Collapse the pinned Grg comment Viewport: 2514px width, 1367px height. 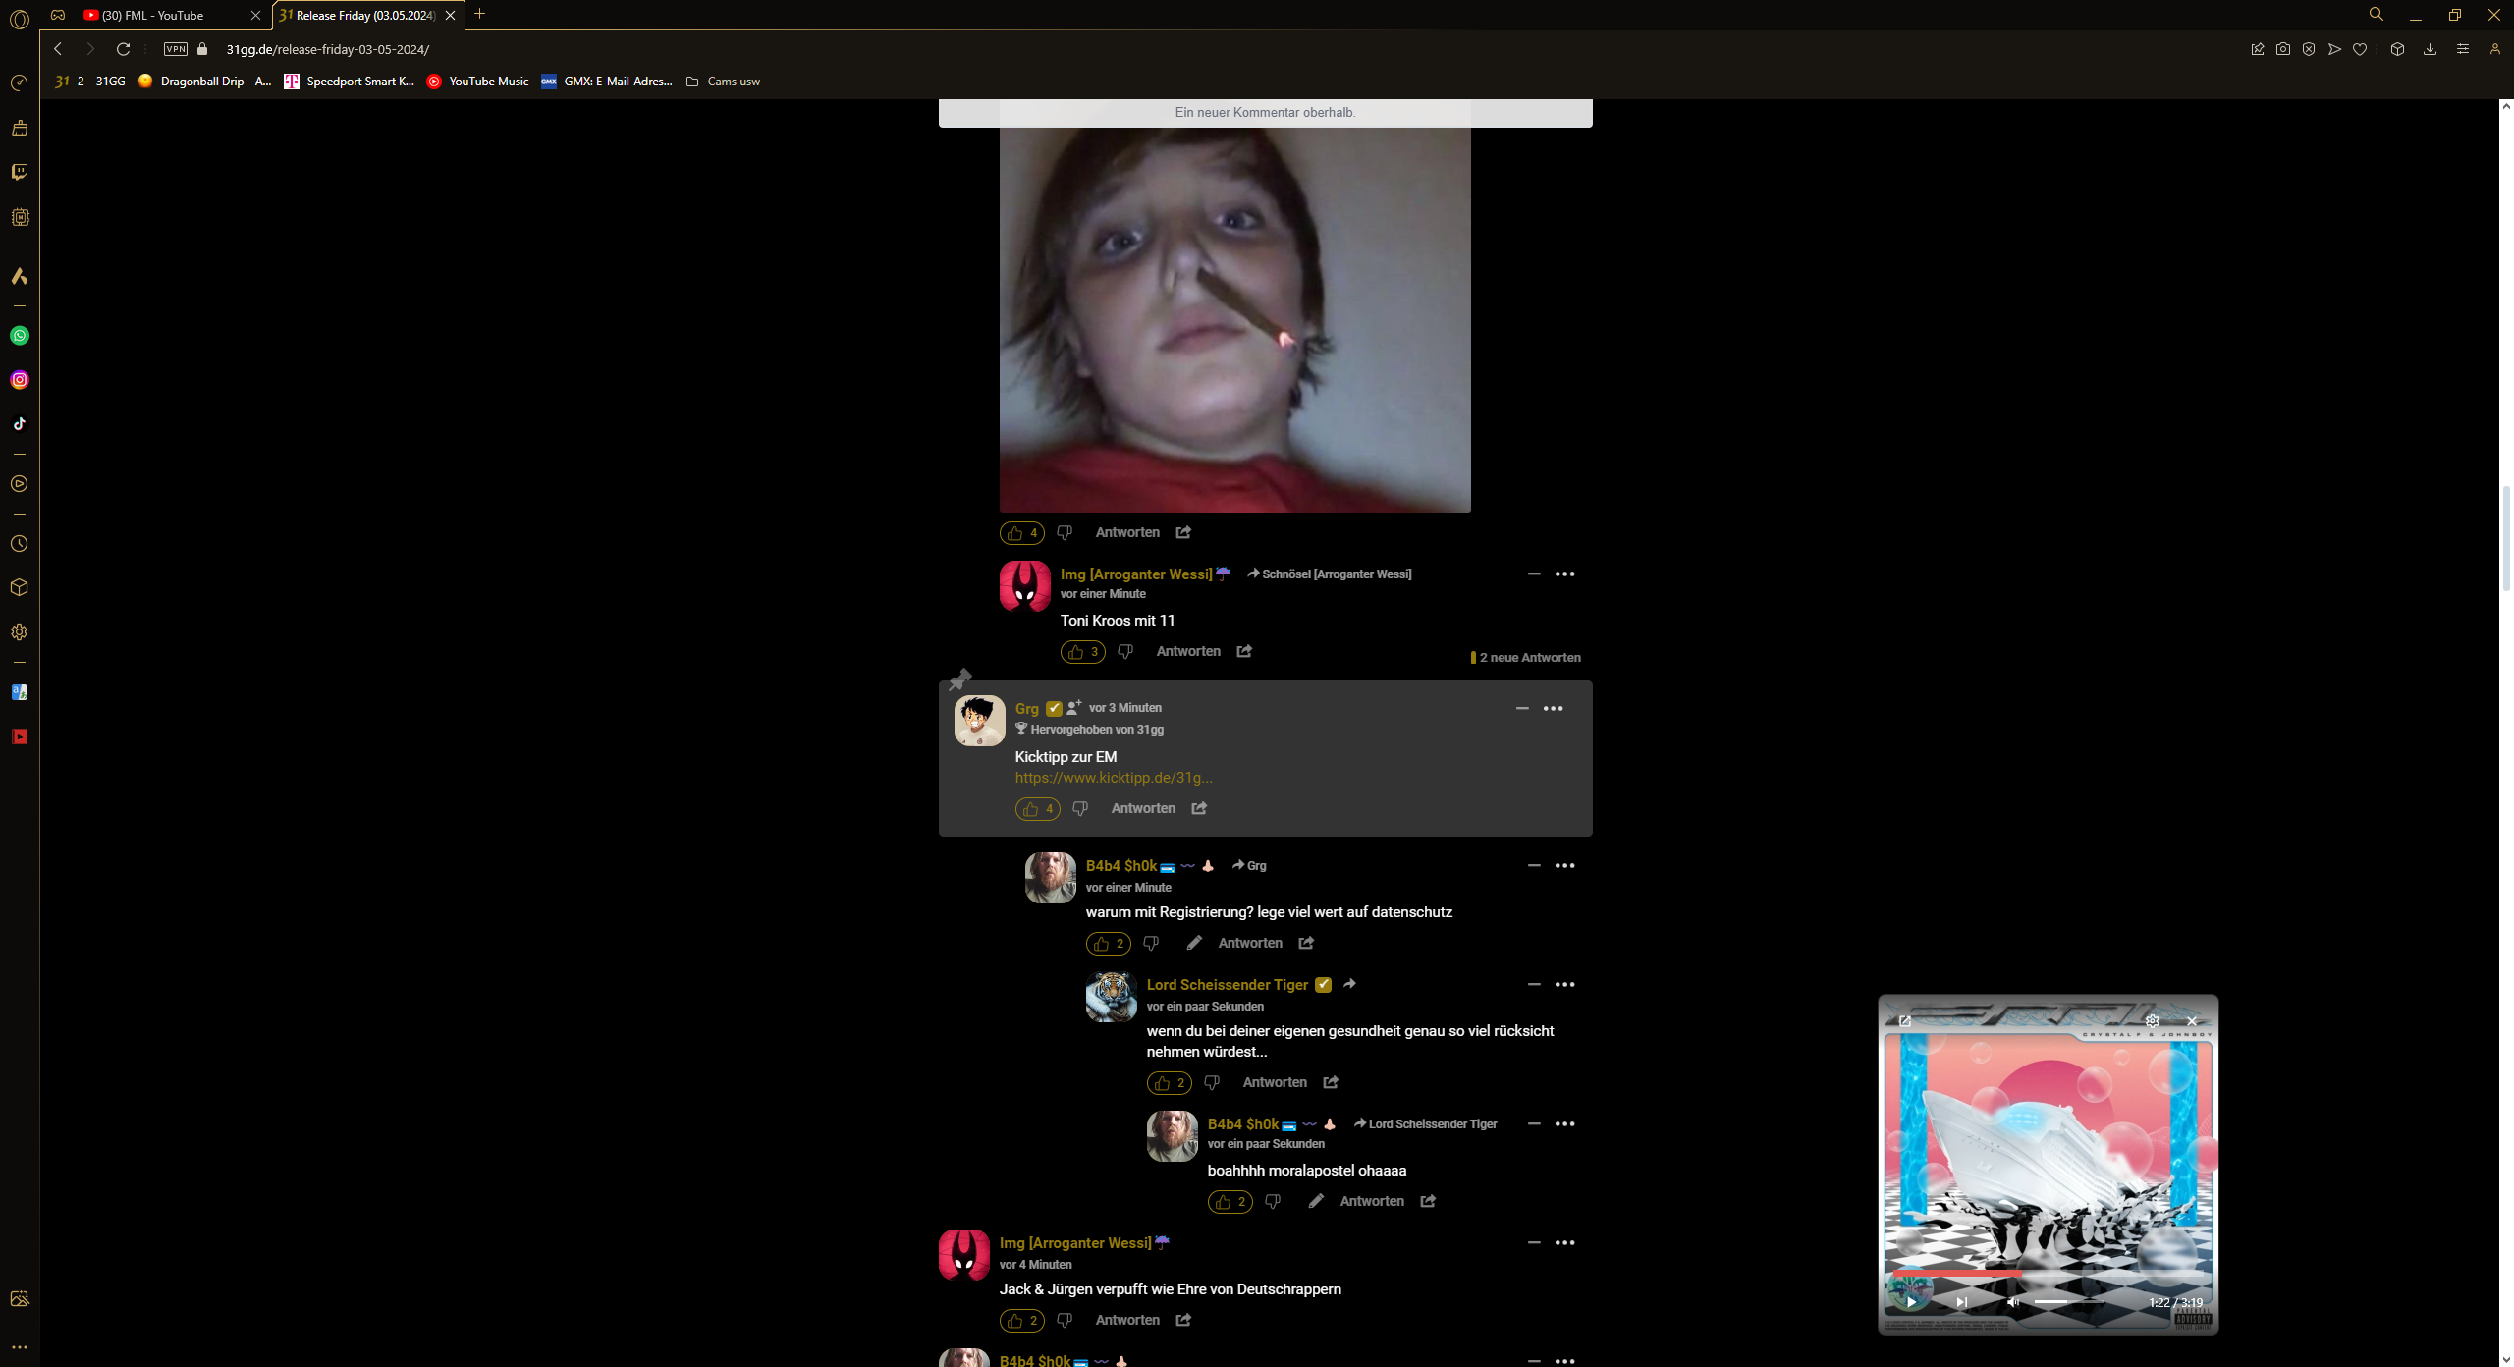(x=1522, y=708)
